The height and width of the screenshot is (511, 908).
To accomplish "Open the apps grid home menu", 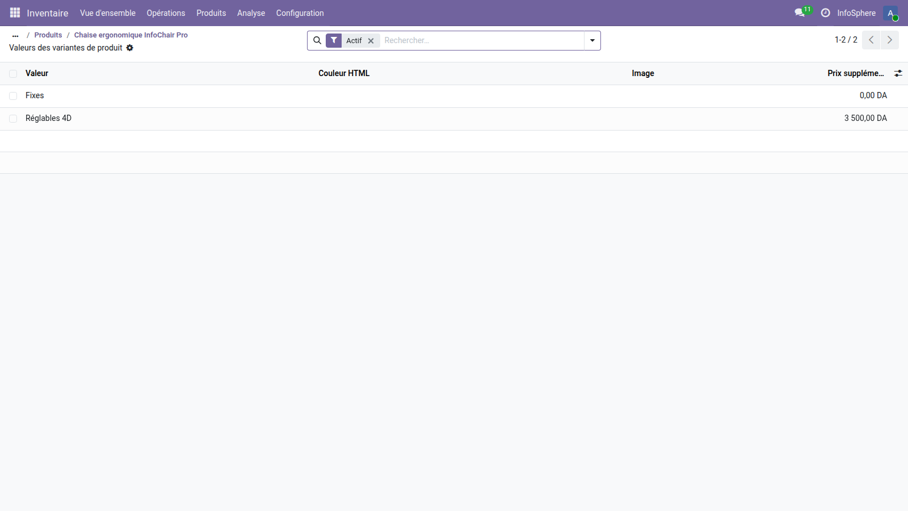I will tap(15, 12).
